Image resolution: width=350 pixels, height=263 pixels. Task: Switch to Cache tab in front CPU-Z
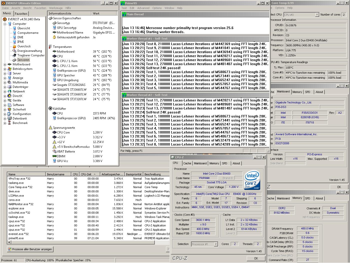tap(187, 163)
